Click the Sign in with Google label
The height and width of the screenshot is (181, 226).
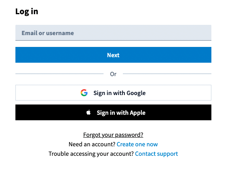pyautogui.click(x=119, y=93)
